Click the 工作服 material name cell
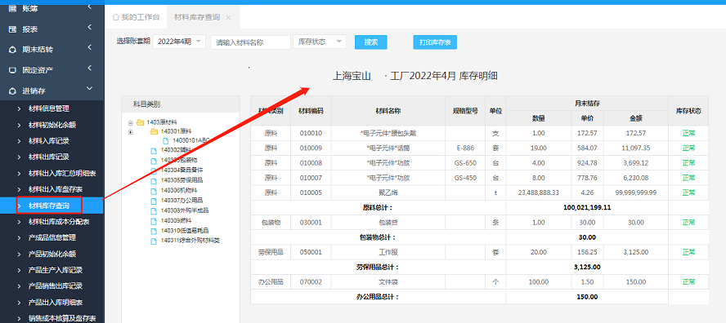Viewport: 726px width, 323px height. [388, 252]
